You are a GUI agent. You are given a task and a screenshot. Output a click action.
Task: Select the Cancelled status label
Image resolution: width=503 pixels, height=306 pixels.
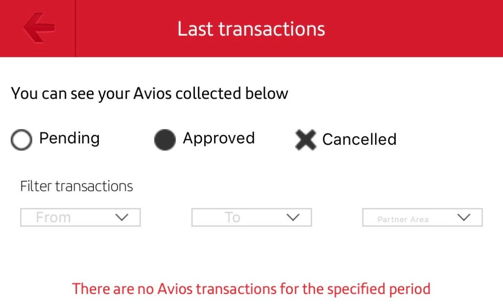pos(359,139)
